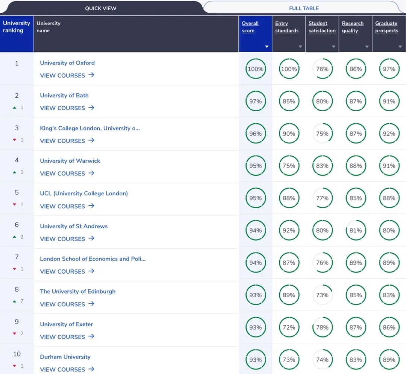This screenshot has height=374, width=406.
Task: Switch to the Quick View tab
Action: [101, 8]
